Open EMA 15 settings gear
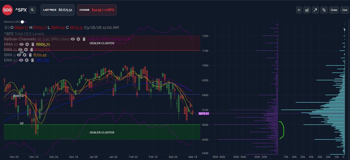The image size is (350, 160). [26, 50]
